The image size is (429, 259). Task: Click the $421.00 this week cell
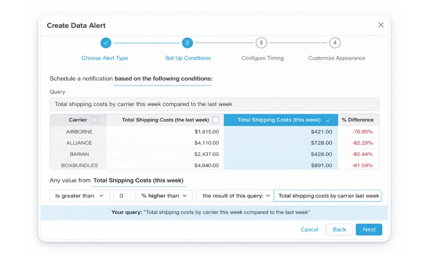point(321,132)
